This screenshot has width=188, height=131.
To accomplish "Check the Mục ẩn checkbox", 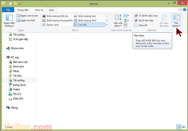I will pyautogui.click(x=136, y=25).
